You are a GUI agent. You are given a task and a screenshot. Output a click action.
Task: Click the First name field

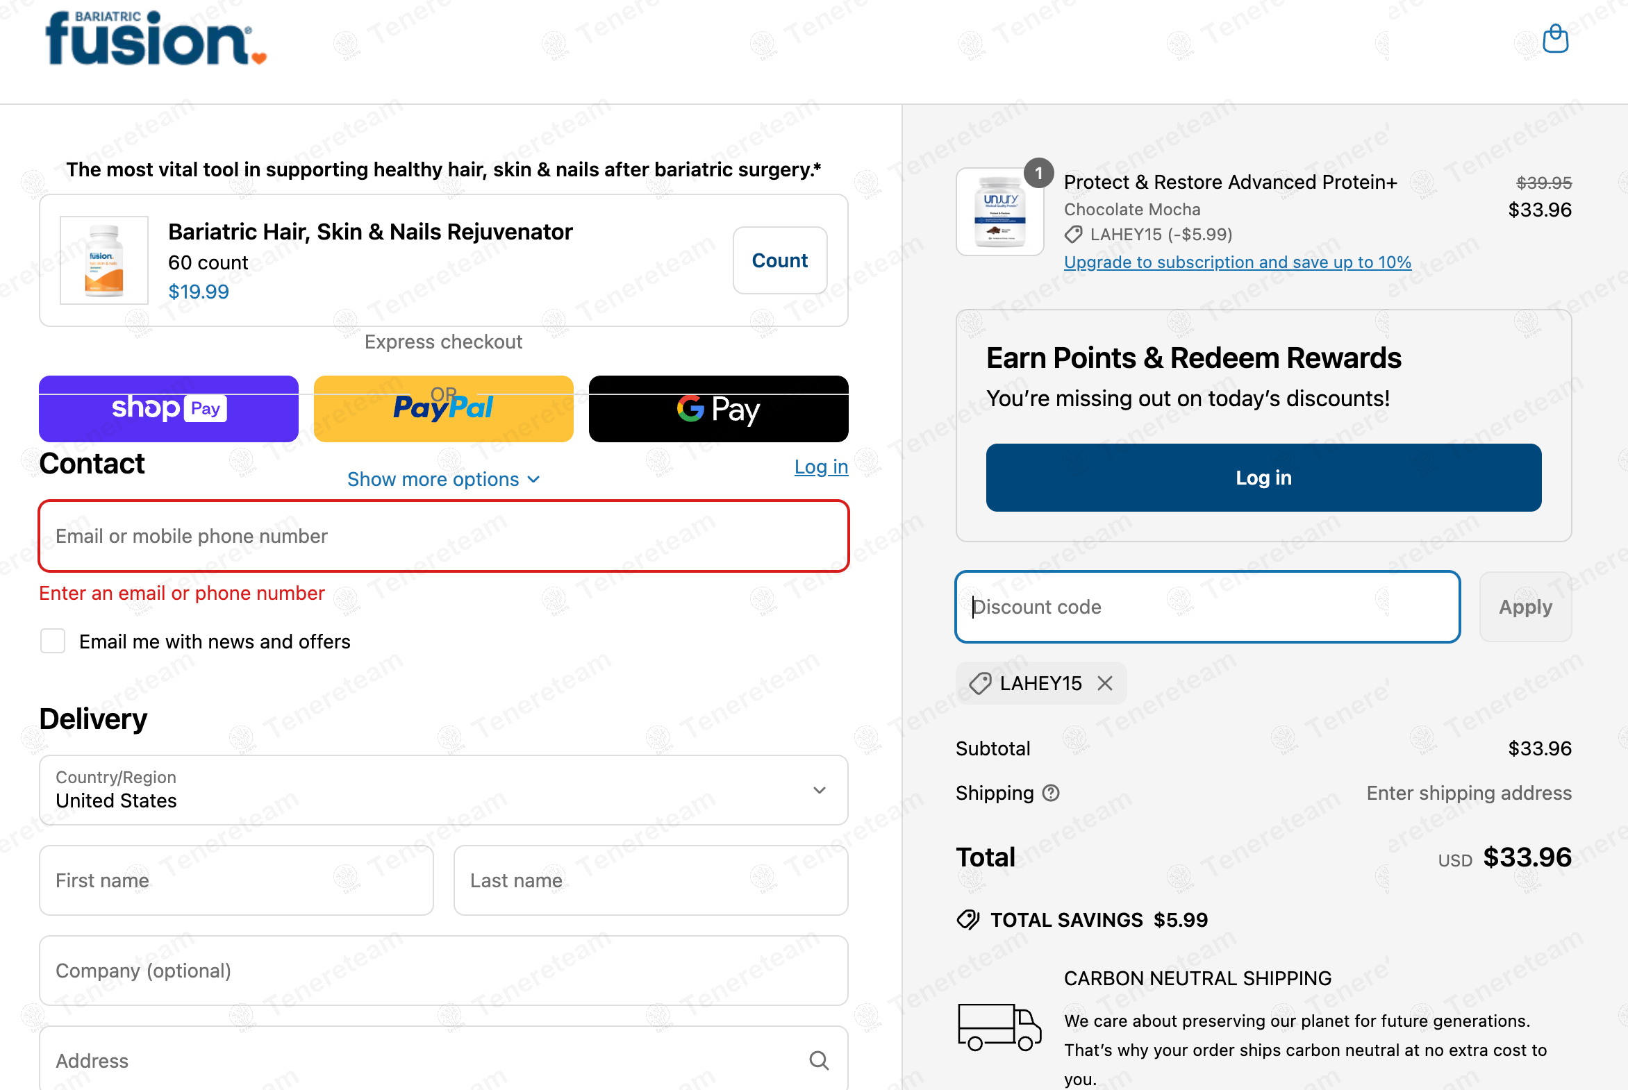point(236,880)
